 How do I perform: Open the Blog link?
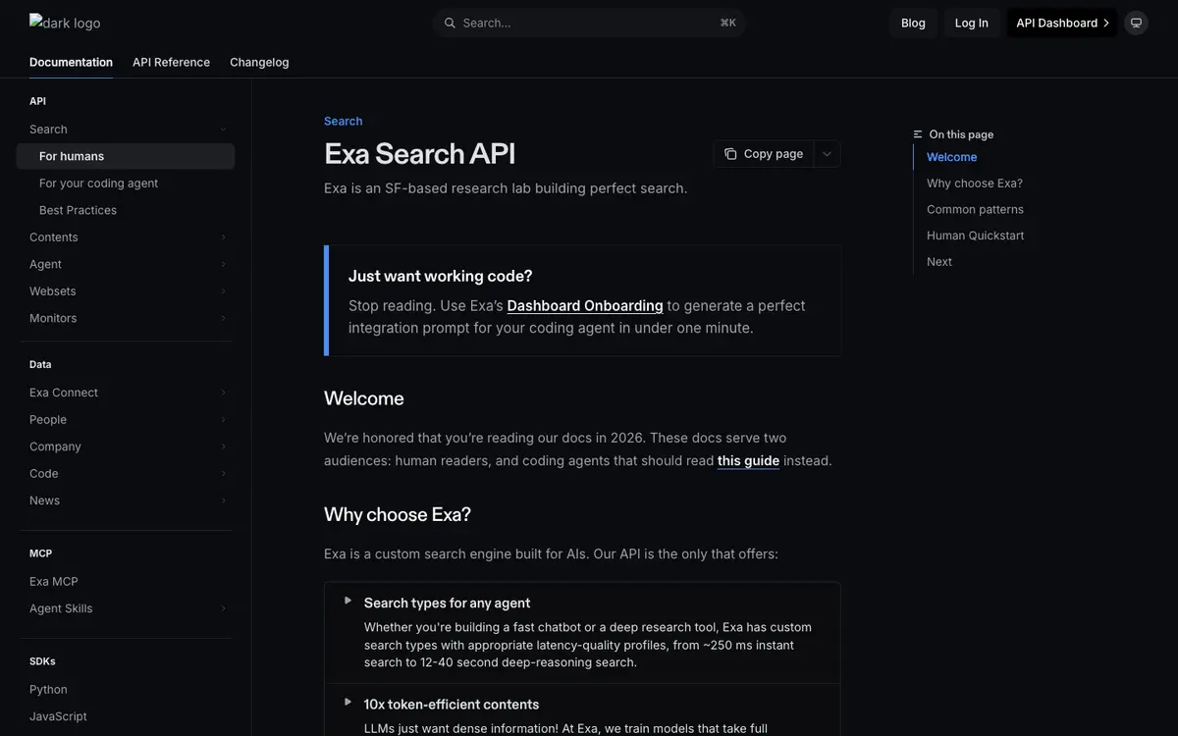click(913, 23)
